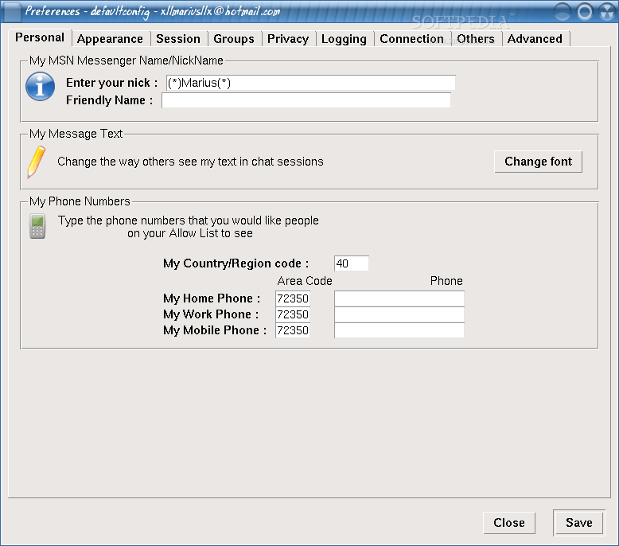Click the Home Phone area code field
Screen dimensions: 619x546
(293, 298)
